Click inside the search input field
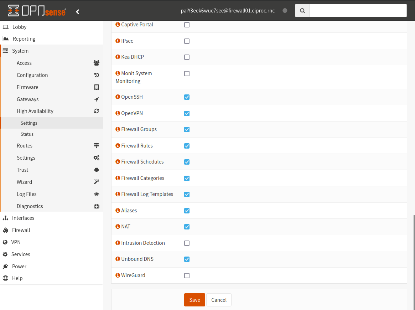Image resolution: width=415 pixels, height=310 pixels. [x=358, y=10]
